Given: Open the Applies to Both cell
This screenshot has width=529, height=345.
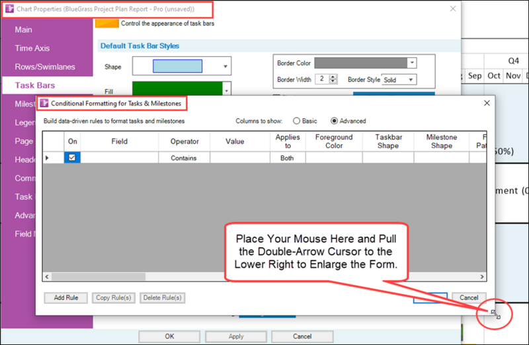Looking at the screenshot, I should pyautogui.click(x=288, y=158).
